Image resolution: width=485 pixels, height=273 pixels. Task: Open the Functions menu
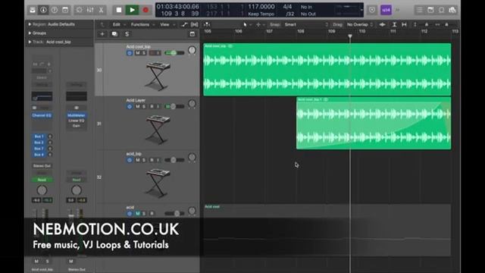(142, 24)
